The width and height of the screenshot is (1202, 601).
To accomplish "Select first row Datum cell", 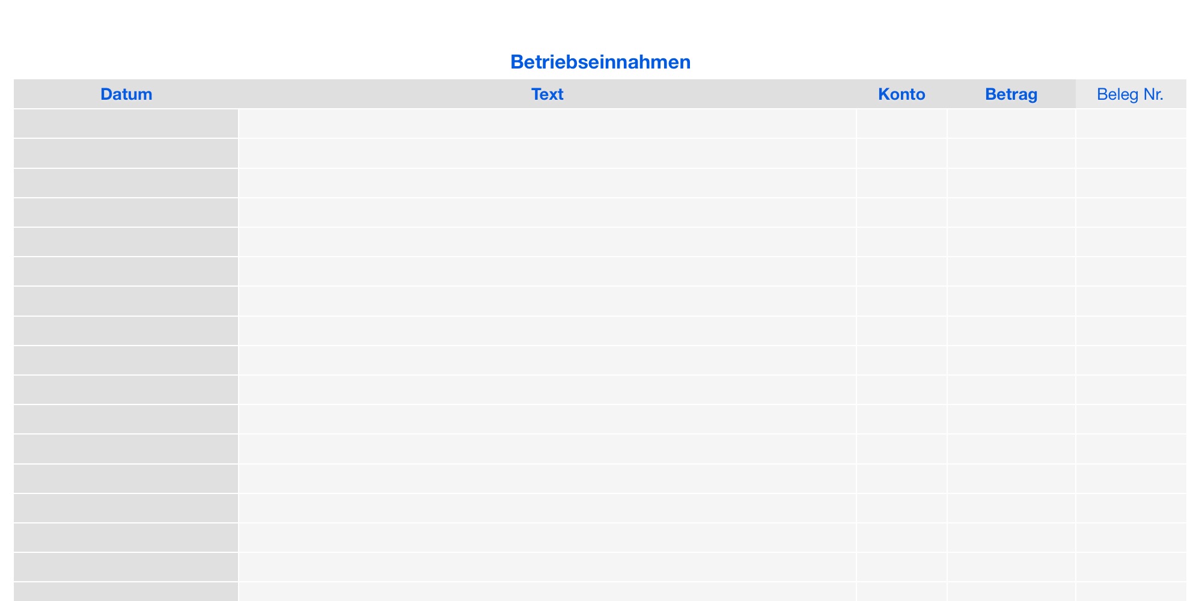I will [x=126, y=124].
